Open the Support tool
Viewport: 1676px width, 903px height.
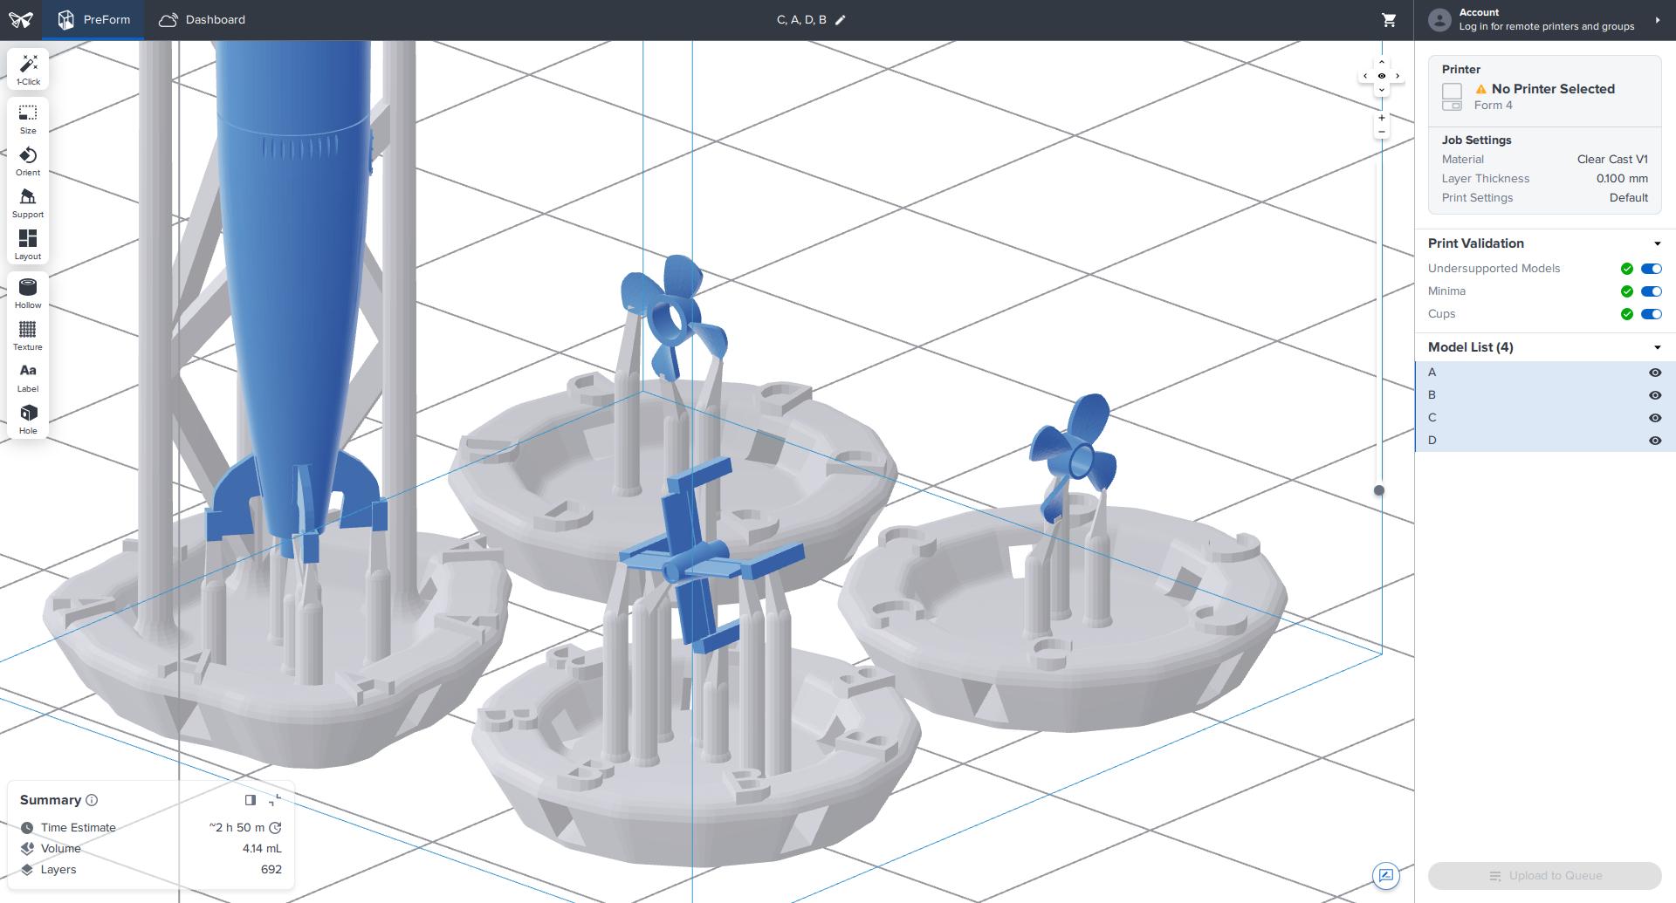[x=28, y=203]
